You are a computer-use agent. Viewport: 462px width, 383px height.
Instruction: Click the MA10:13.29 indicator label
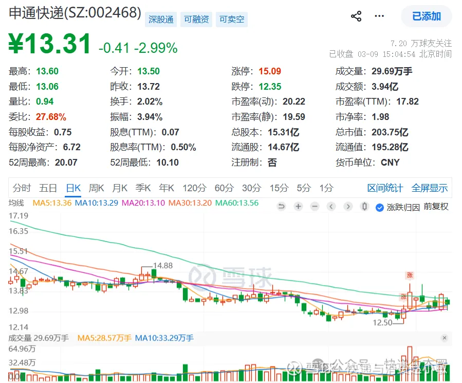click(x=96, y=203)
